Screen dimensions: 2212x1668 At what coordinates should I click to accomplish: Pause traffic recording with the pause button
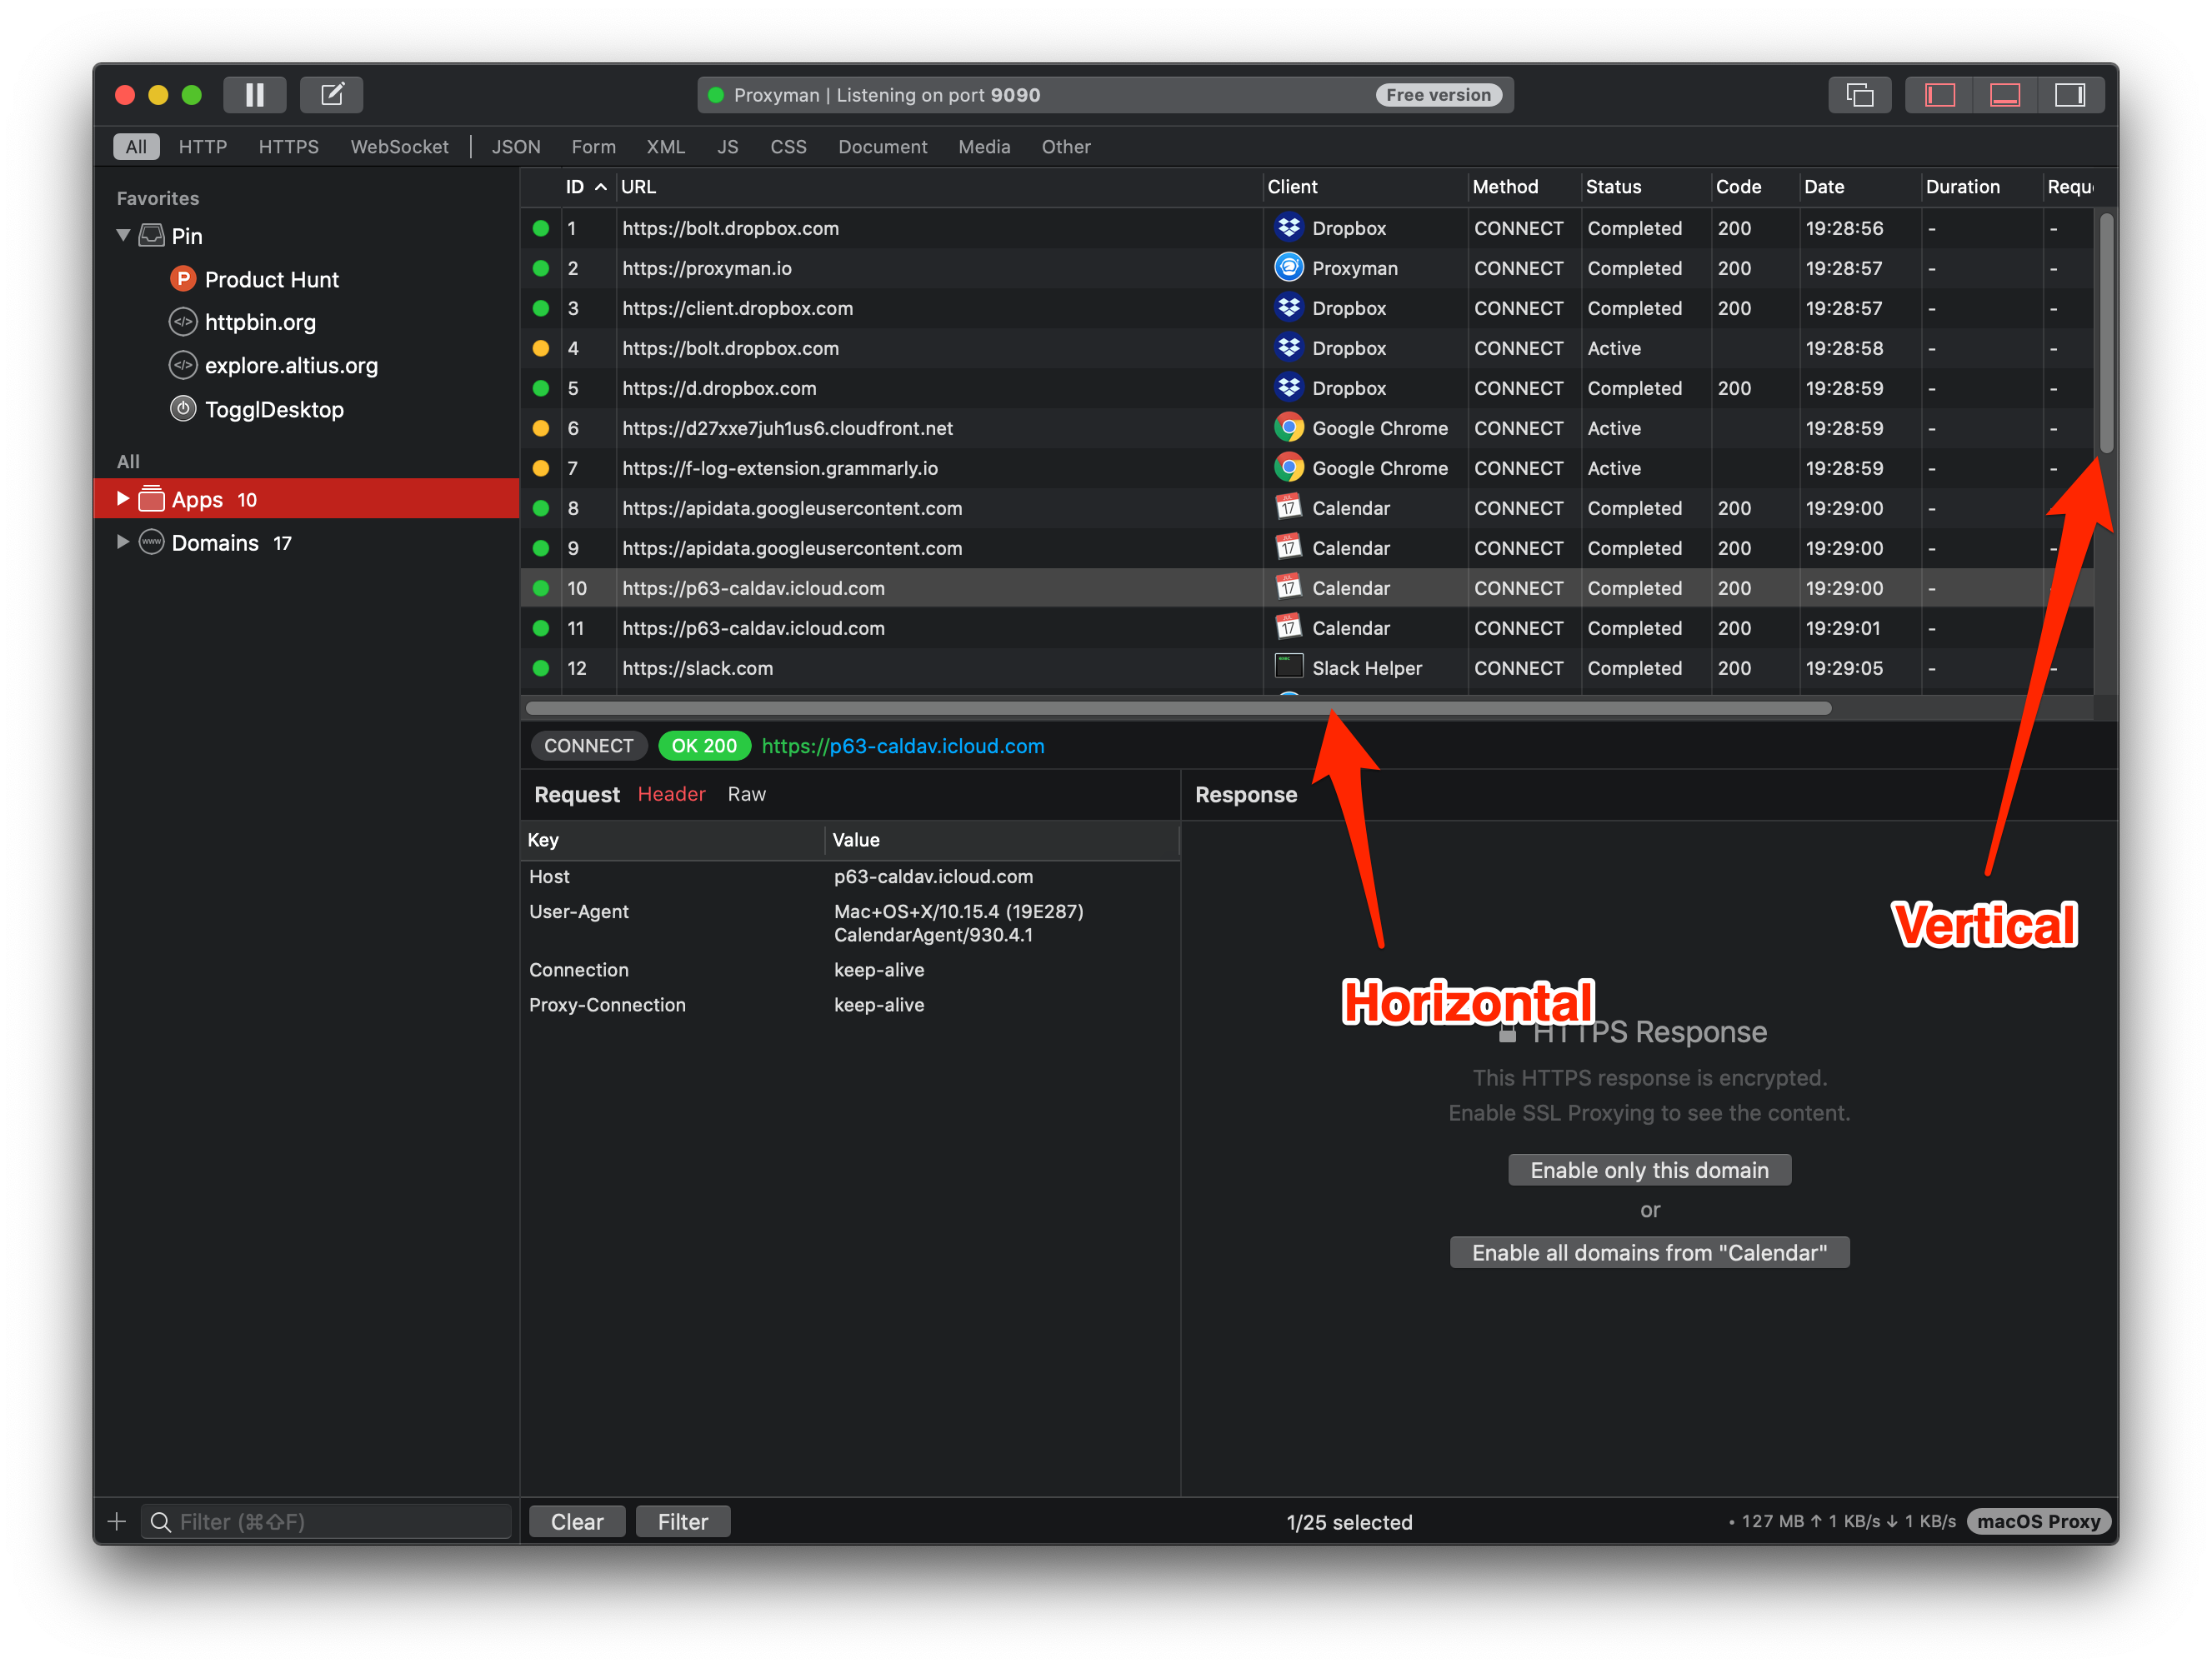click(x=255, y=95)
